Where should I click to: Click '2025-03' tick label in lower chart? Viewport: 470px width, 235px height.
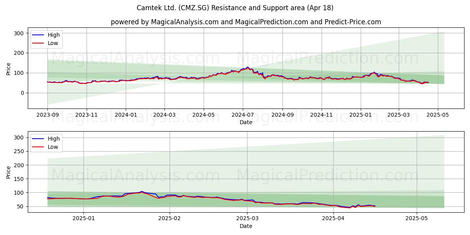tap(248, 219)
